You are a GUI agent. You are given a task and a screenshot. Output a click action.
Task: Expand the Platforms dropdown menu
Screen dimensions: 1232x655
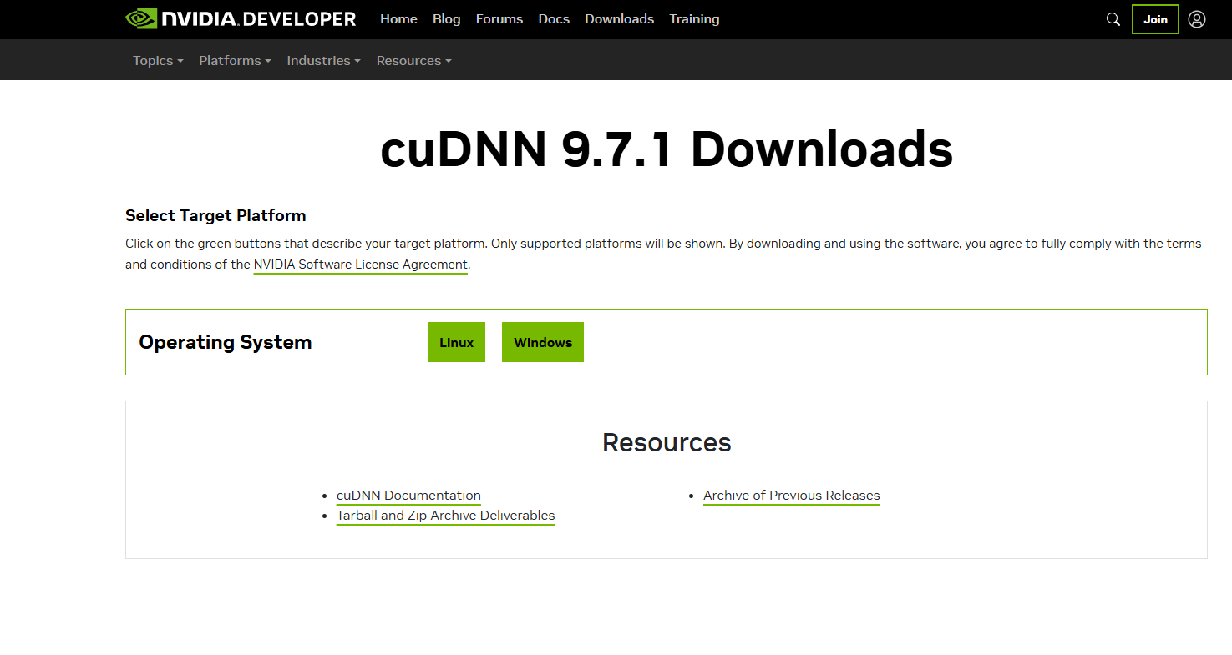click(x=235, y=61)
